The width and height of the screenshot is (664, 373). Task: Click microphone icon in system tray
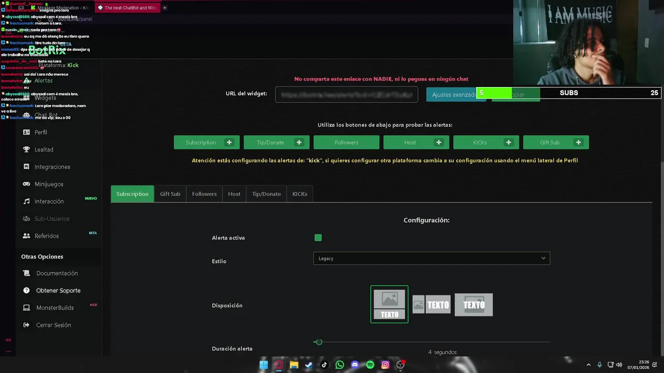600,365
